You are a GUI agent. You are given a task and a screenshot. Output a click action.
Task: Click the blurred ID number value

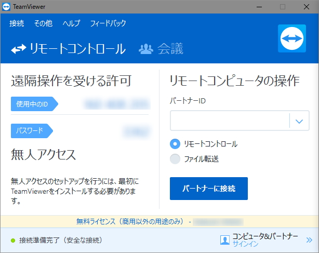pyautogui.click(x=117, y=104)
